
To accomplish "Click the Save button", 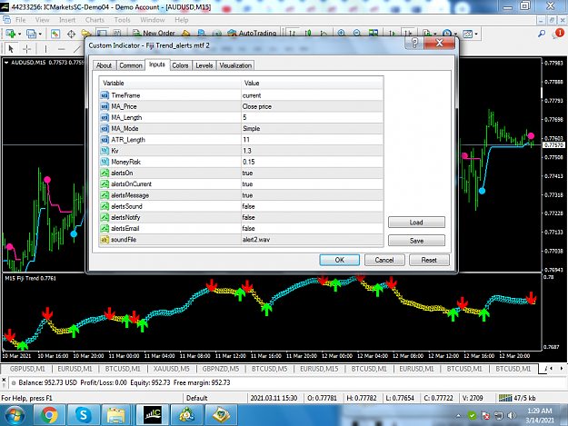I will point(416,241).
